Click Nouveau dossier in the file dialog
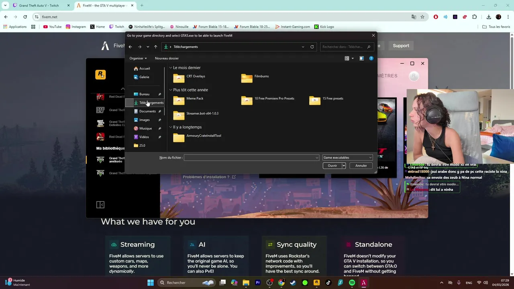Screen dimensions: 514x289 (167, 58)
